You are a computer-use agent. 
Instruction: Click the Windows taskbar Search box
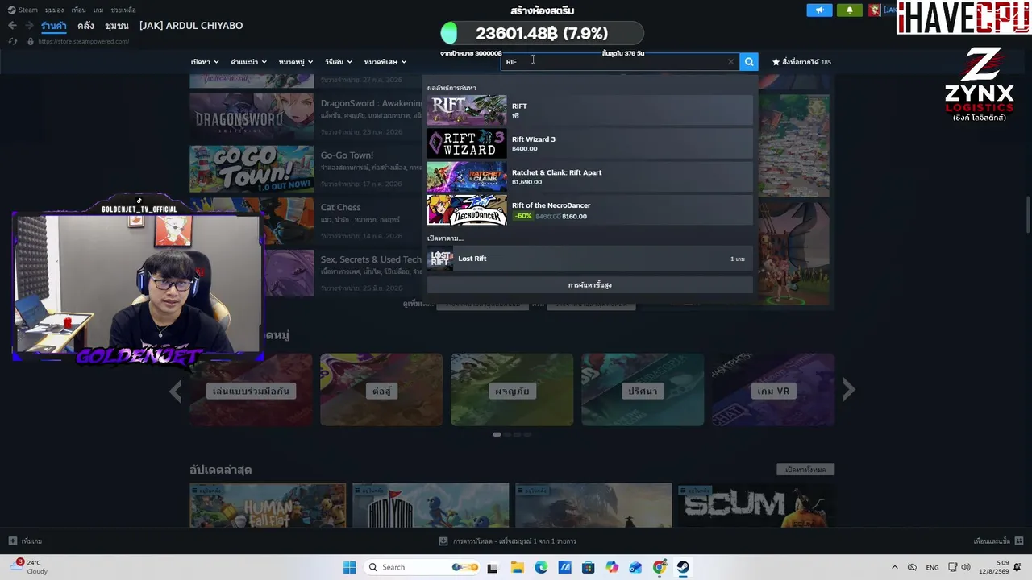click(423, 567)
